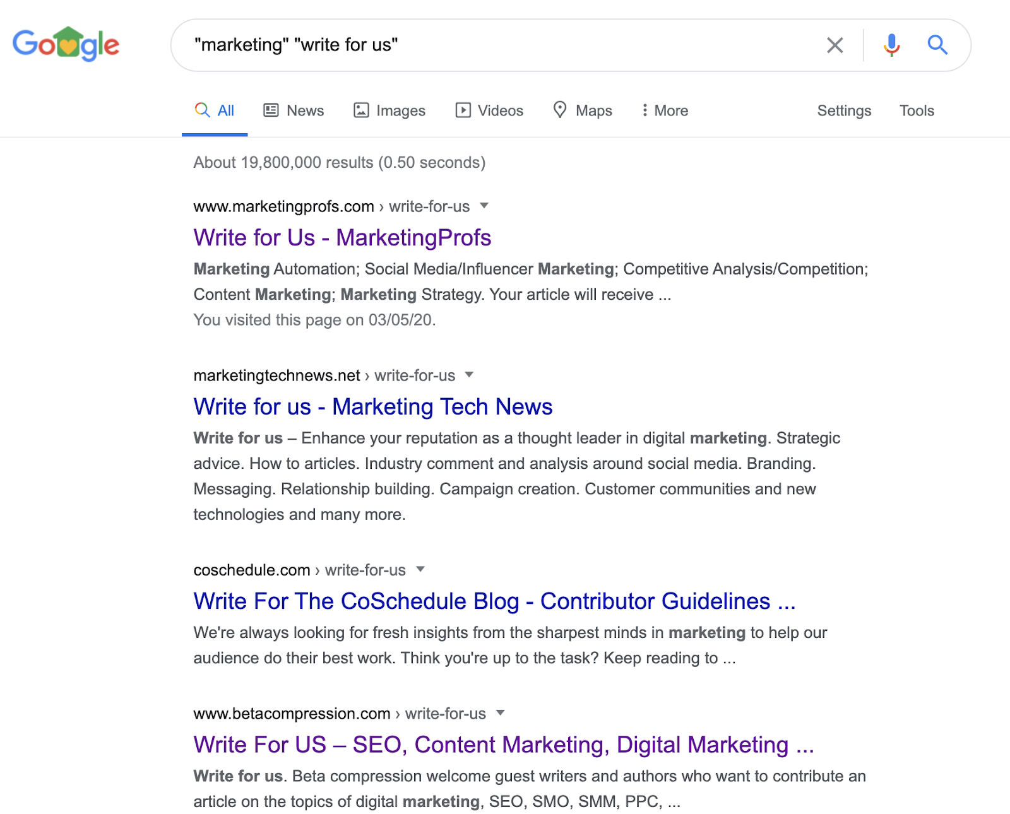The width and height of the screenshot is (1010, 814).
Task: Click the Google logo
Action: (x=66, y=44)
